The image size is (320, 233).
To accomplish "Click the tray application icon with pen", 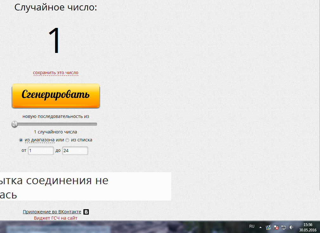I will coord(268,227).
